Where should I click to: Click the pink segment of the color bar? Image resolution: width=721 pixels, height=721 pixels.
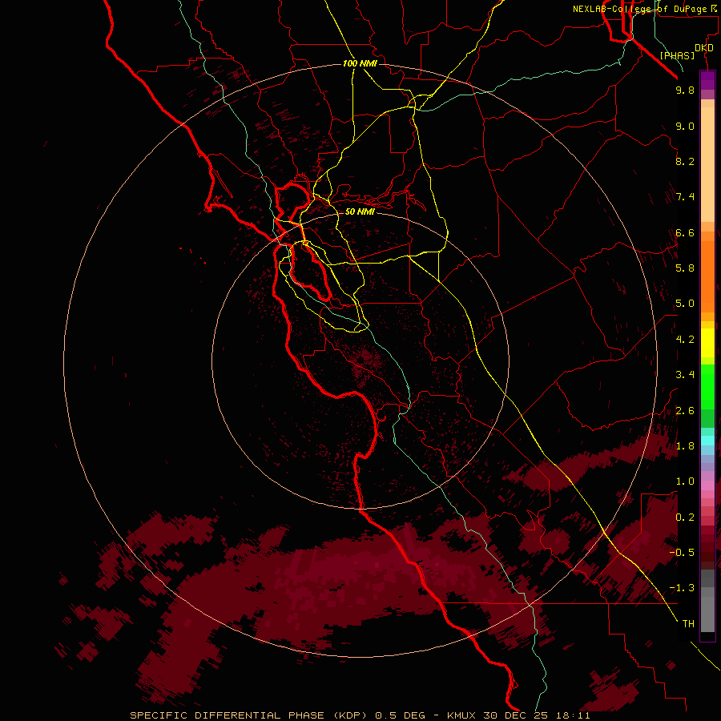[x=707, y=485]
